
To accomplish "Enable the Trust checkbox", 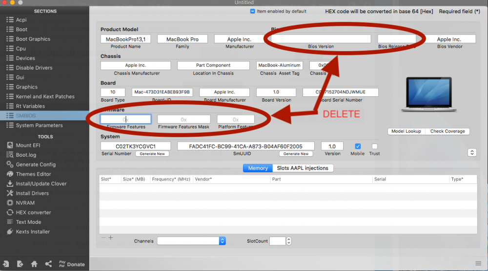I will (x=374, y=146).
